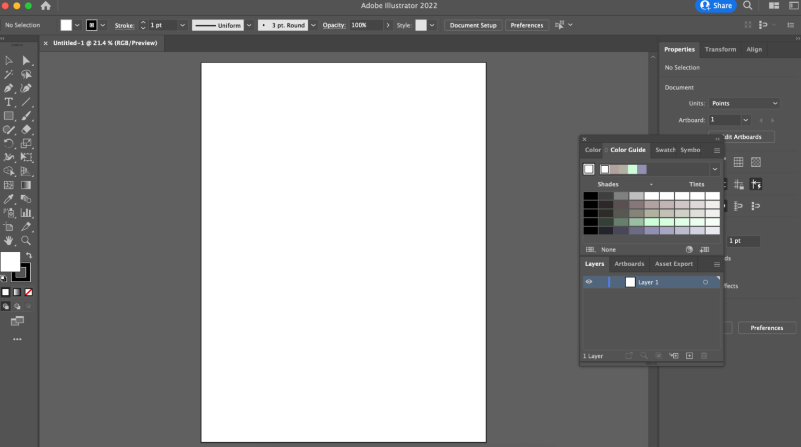Select the Zoom tool
This screenshot has width=801, height=447.
pos(26,240)
